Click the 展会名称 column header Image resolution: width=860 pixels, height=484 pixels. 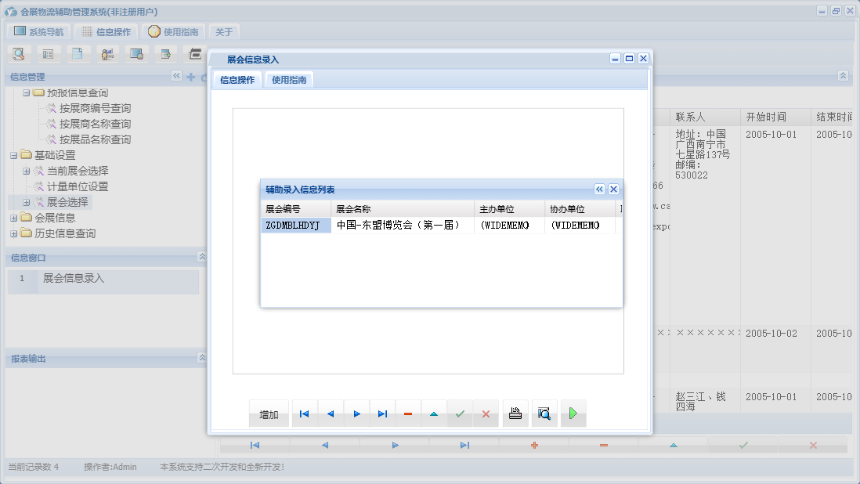402,209
